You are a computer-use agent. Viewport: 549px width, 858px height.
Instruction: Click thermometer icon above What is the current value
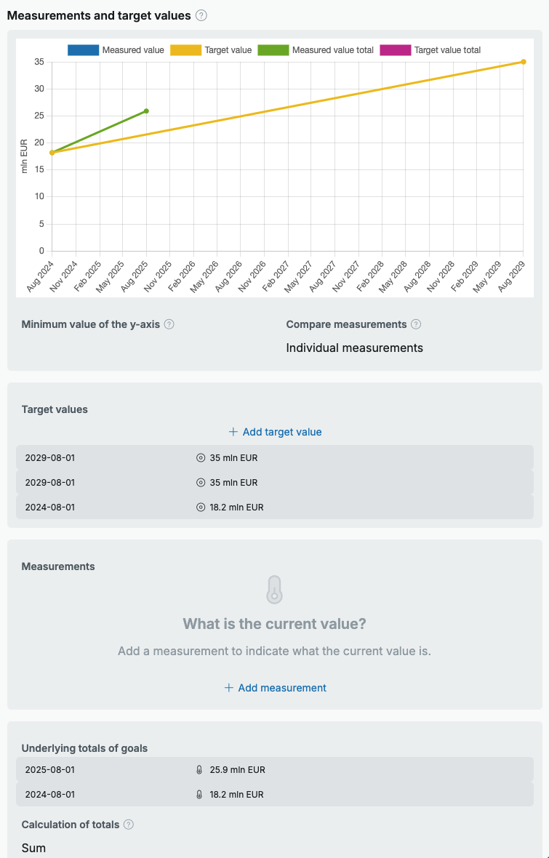click(x=274, y=590)
